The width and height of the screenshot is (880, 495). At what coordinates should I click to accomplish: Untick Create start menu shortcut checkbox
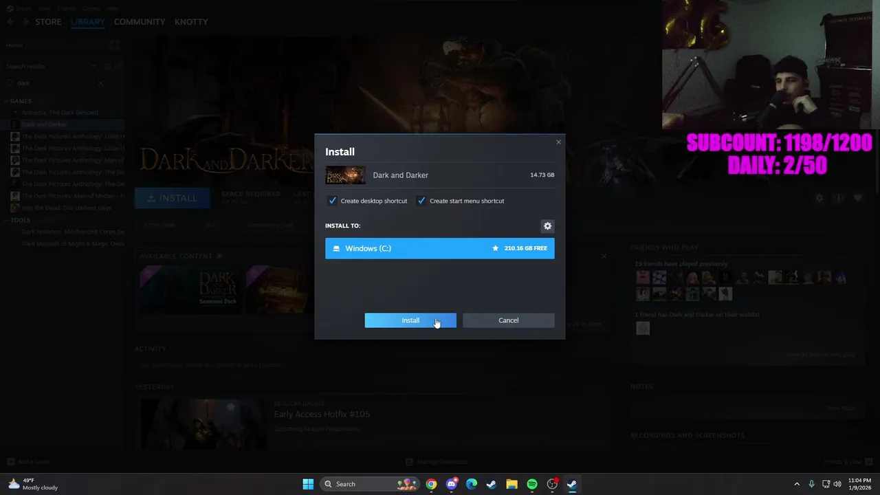pyautogui.click(x=421, y=201)
